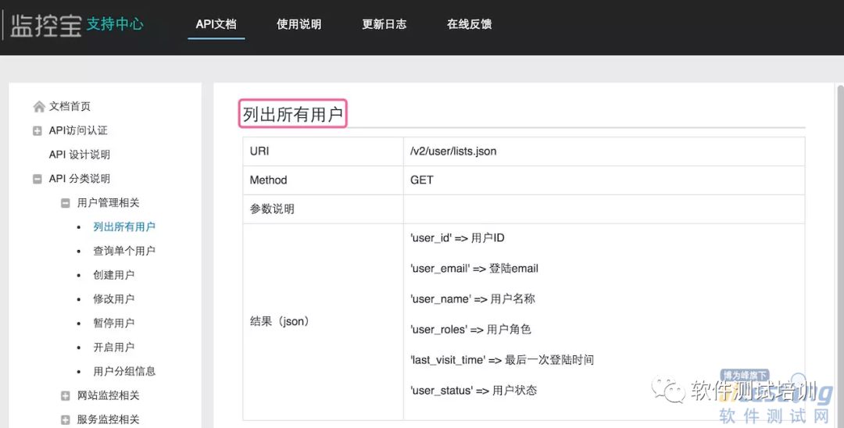
Task: Click the home icon beside 文档首页
Action: 39,106
